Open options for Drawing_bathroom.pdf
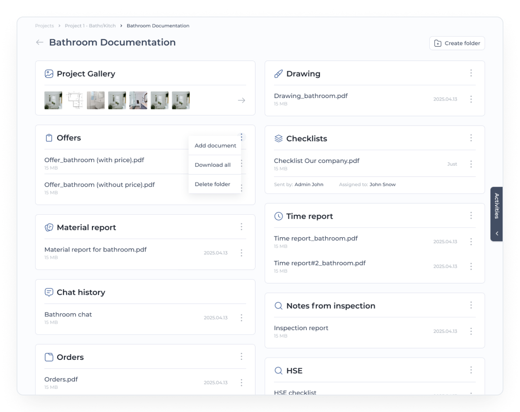The image size is (520, 412). click(x=471, y=99)
